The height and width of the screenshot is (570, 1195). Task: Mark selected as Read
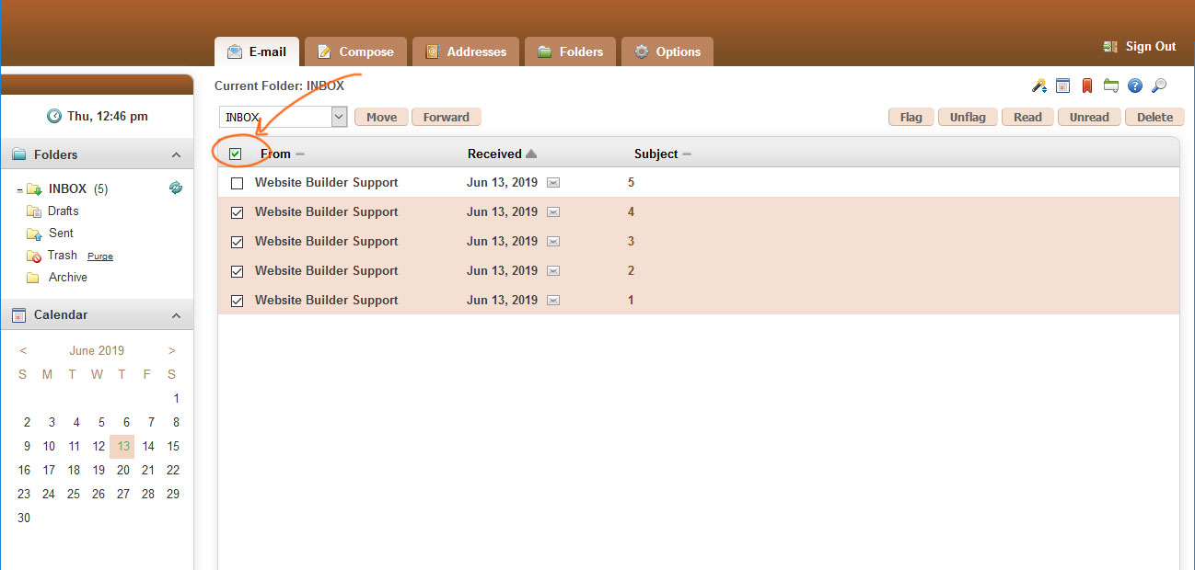coord(1027,117)
